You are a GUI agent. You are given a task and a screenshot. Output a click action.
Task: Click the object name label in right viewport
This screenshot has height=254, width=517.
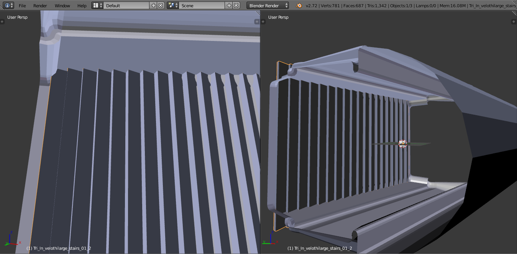[x=320, y=248]
